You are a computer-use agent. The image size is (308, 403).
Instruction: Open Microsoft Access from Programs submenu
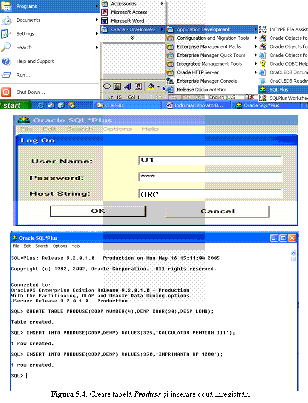click(x=133, y=12)
